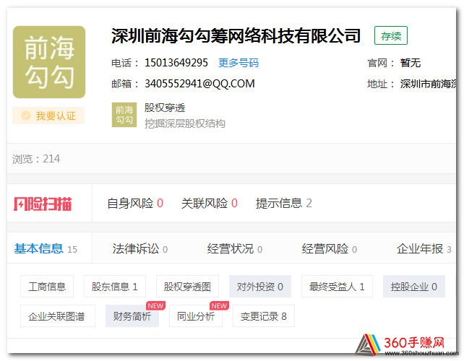Viewport: 464px width, 361px height.
Task: Click the 工商信息 button
Action: pos(47,286)
